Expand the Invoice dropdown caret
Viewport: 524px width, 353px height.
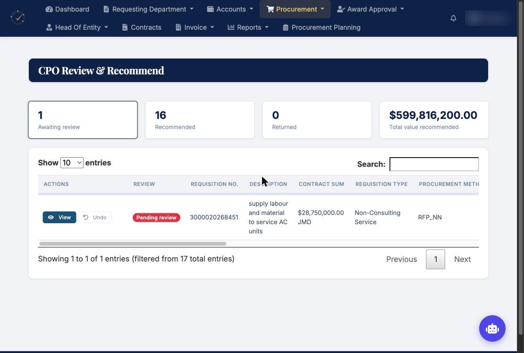(x=212, y=27)
